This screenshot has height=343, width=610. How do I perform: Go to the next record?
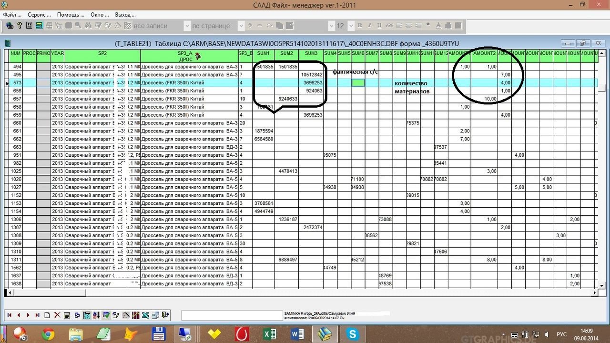(28, 315)
